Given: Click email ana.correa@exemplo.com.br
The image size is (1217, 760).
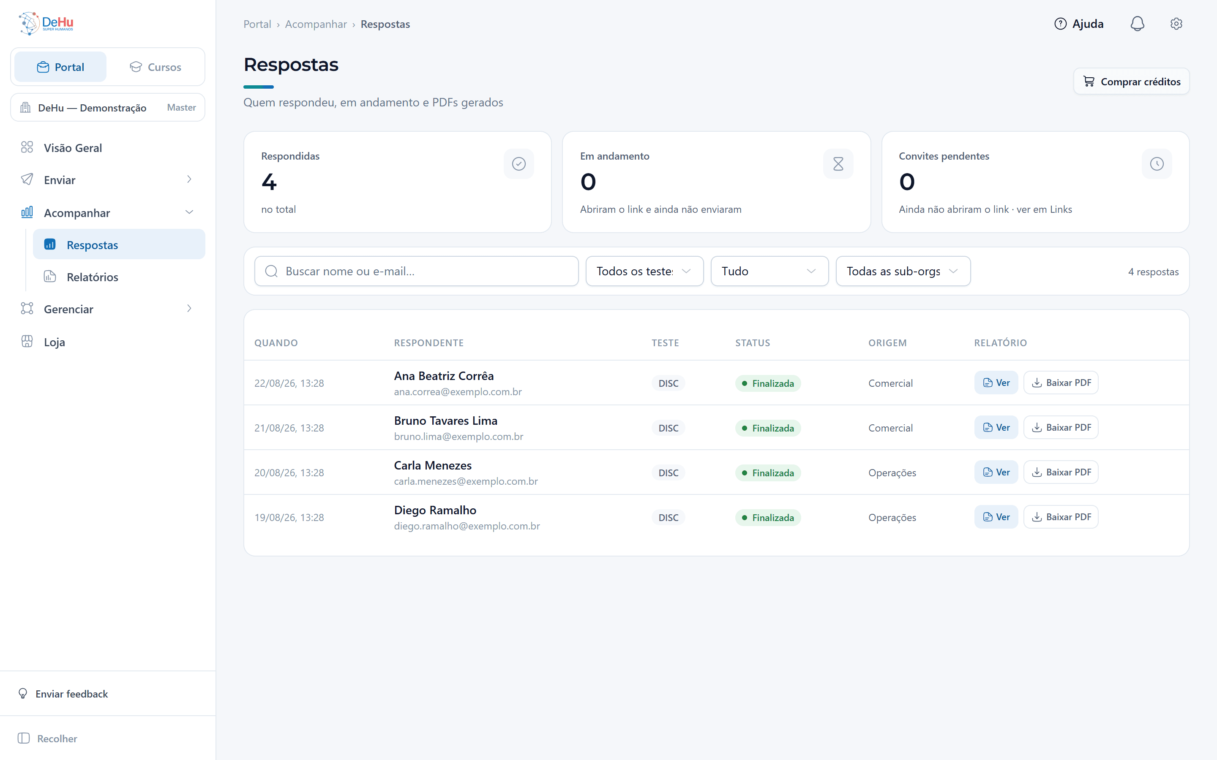Looking at the screenshot, I should pyautogui.click(x=458, y=392).
